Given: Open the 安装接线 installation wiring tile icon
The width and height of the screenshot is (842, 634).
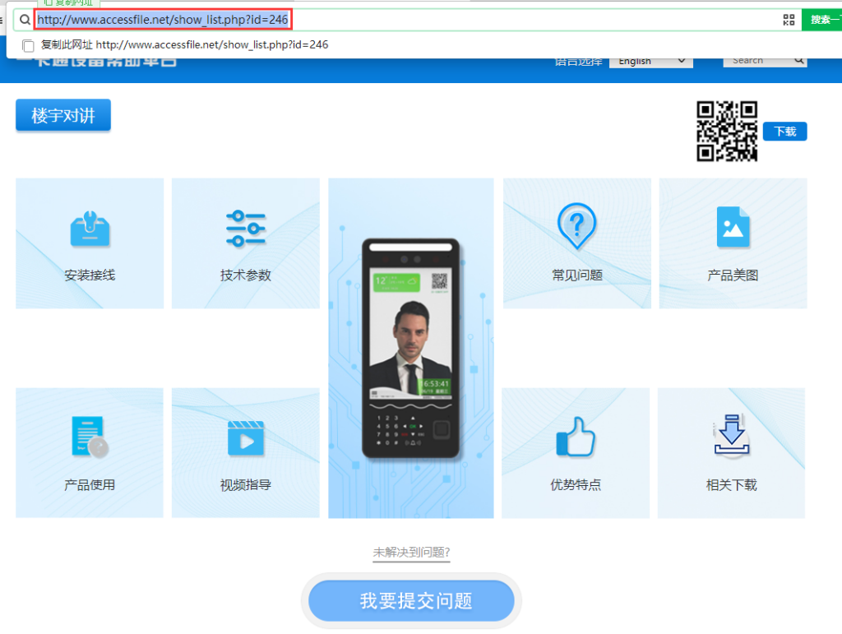Looking at the screenshot, I should 90,229.
